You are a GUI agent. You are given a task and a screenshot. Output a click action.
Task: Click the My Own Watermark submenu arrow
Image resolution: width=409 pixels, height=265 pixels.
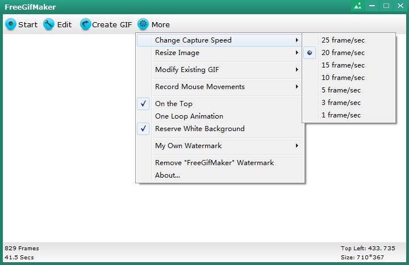297,146
